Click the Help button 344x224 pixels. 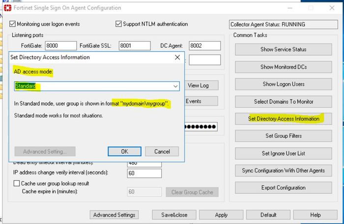pyautogui.click(x=315, y=215)
